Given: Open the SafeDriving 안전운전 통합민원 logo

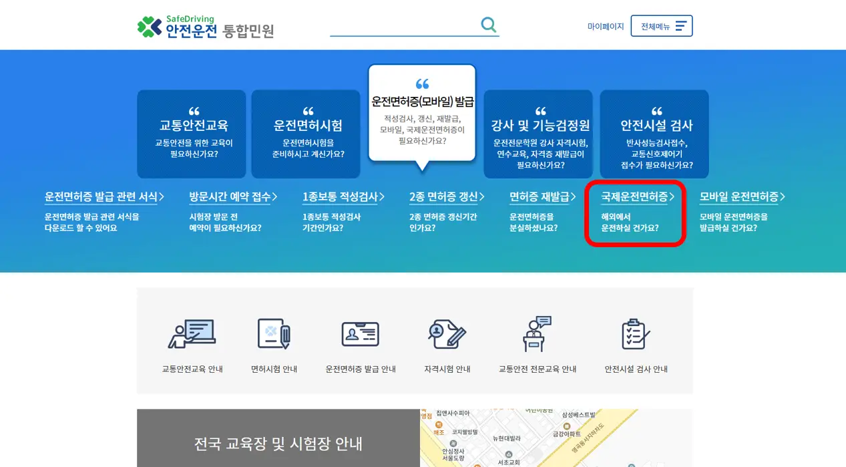Looking at the screenshot, I should [x=205, y=27].
